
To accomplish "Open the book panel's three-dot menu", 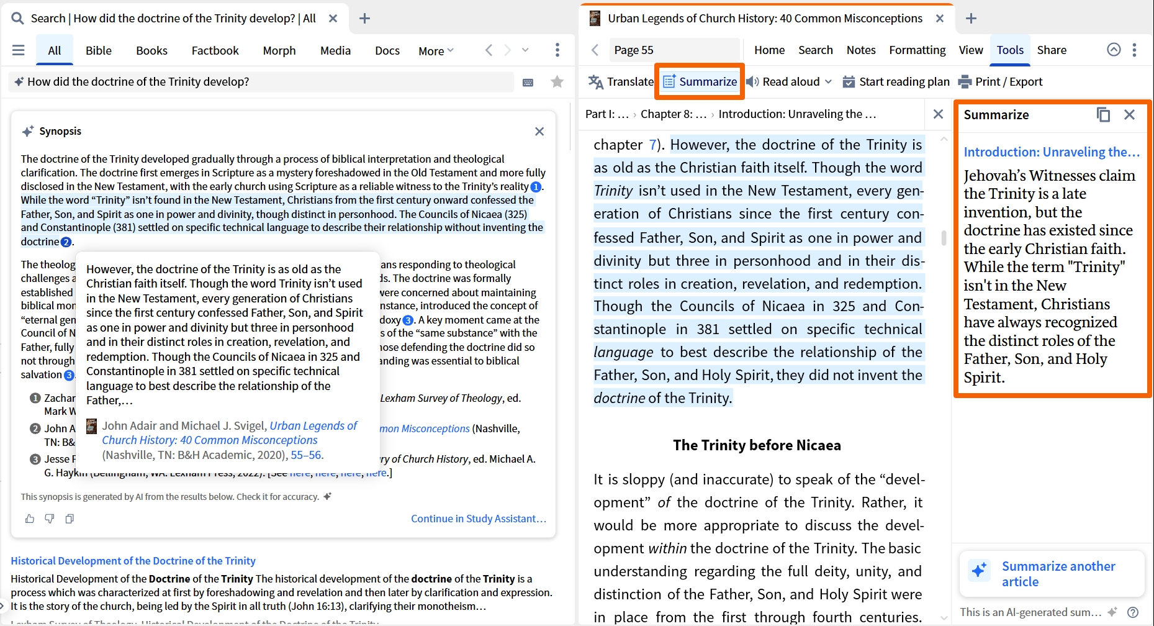I will [1135, 50].
